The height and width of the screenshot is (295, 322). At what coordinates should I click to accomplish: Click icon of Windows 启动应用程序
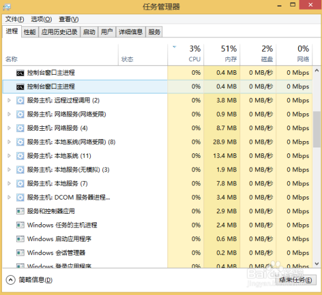[20, 239]
